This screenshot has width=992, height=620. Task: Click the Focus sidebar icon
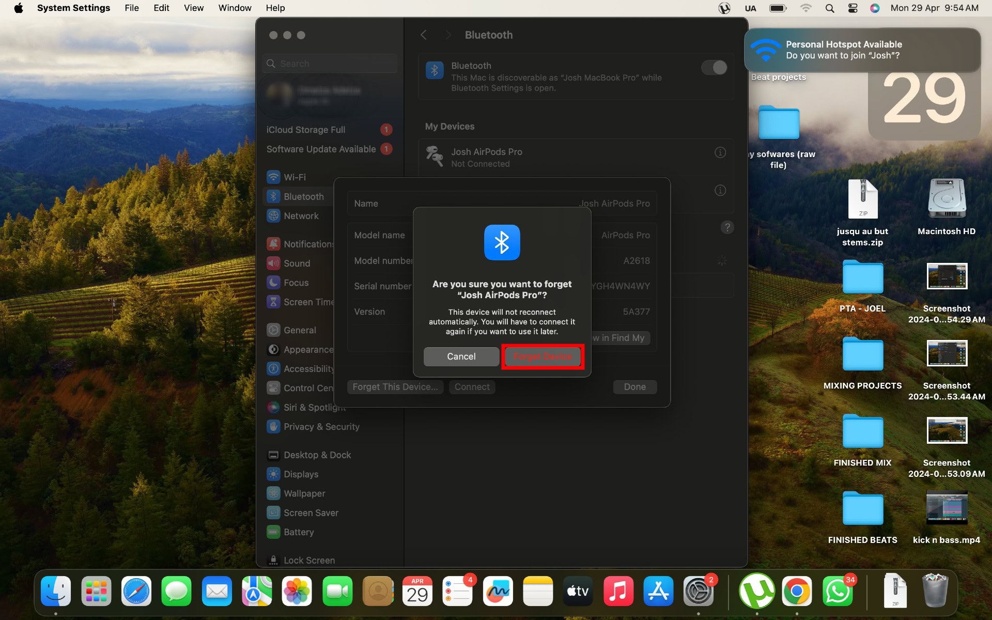coord(273,282)
